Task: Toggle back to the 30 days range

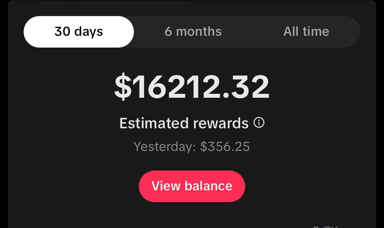Action: click(x=78, y=31)
